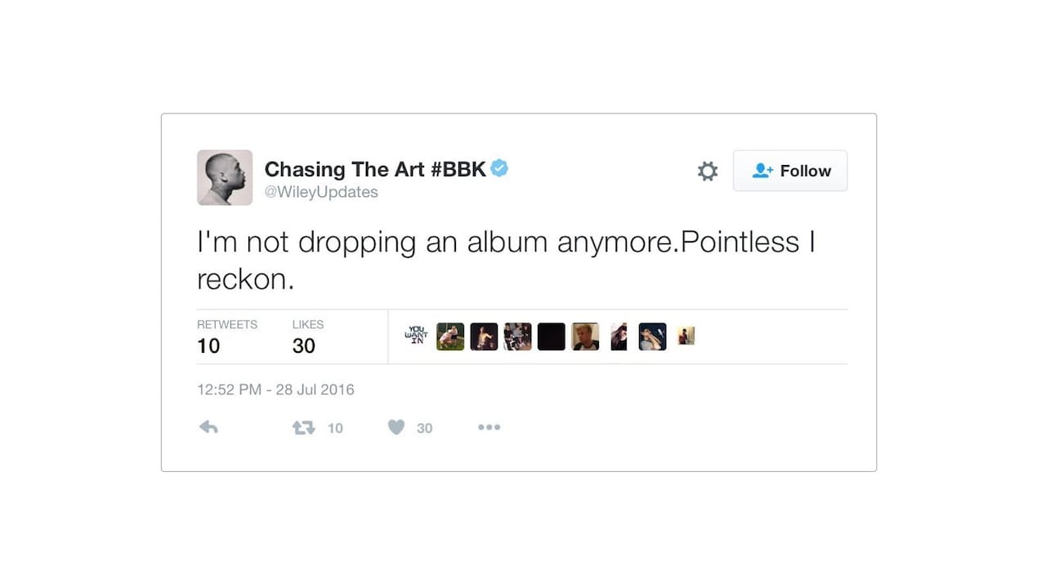Viewport: 1046px width, 588px height.
Task: Click the shirtless figure liker avatar
Action: click(484, 336)
